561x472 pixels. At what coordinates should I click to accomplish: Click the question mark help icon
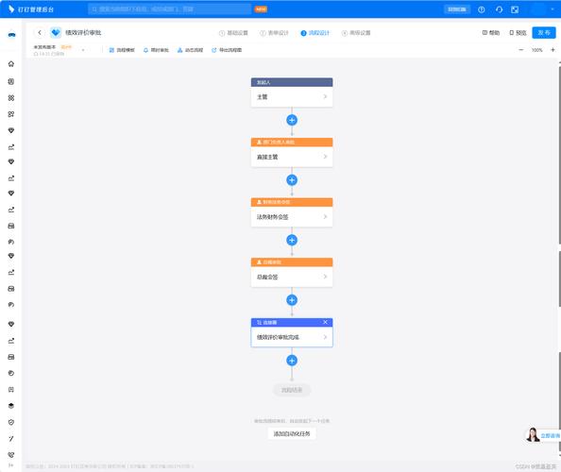coord(482,9)
